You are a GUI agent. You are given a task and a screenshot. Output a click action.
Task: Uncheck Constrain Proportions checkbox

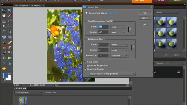click(x=86, y=66)
